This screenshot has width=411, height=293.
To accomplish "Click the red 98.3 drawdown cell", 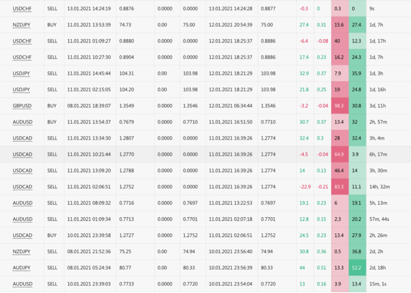I will tap(338, 106).
